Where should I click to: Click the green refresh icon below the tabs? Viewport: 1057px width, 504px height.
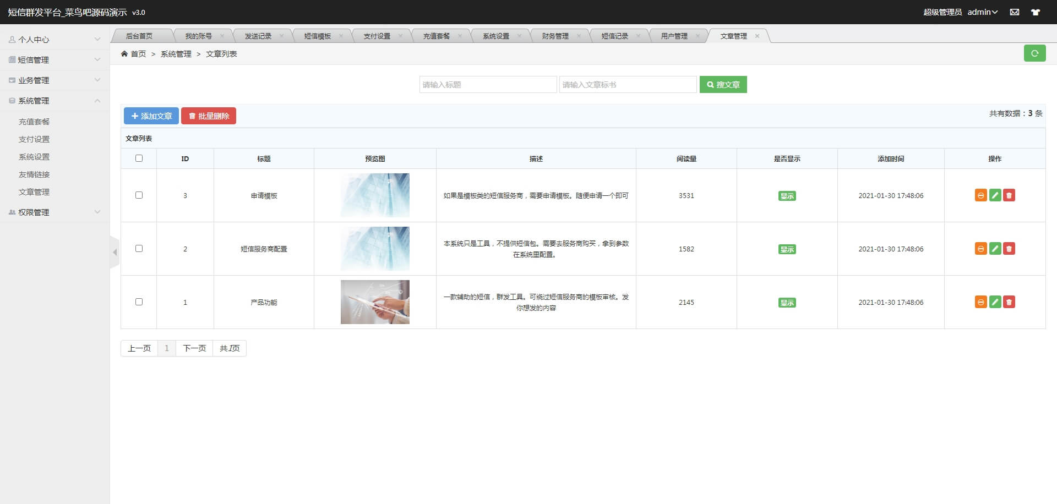pyautogui.click(x=1035, y=53)
